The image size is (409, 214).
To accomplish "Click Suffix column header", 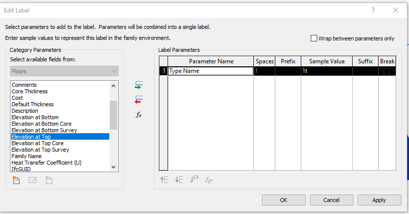I will (x=365, y=61).
